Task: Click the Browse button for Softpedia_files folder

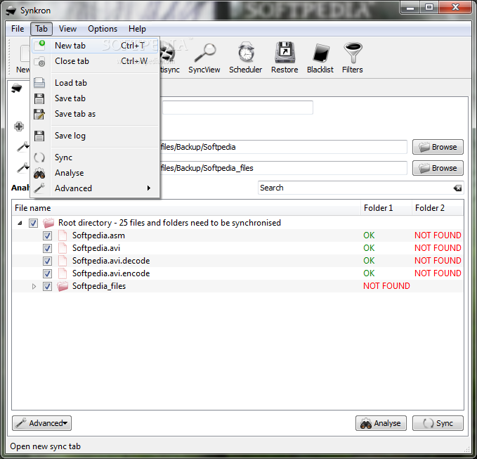Action: 438,168
